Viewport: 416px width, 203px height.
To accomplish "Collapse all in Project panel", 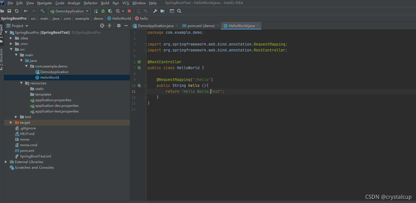I will pos(110,26).
